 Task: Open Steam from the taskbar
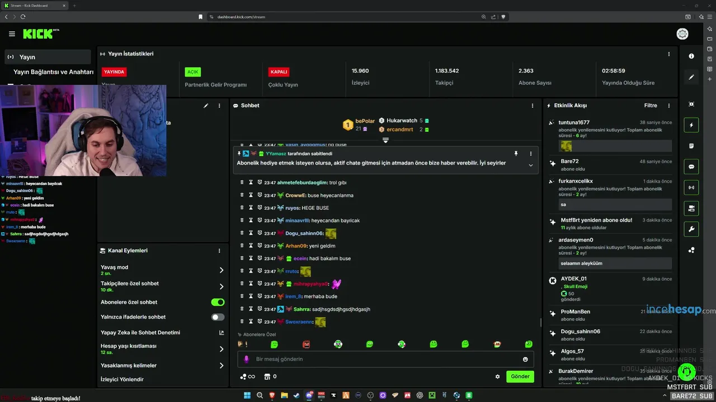(x=296, y=395)
